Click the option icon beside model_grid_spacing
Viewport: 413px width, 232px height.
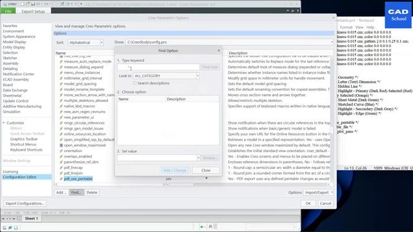coord(61,84)
